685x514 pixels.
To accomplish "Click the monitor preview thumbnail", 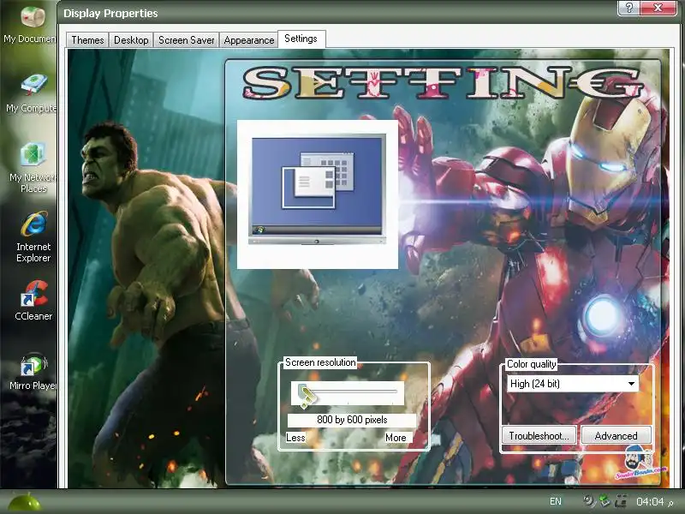I will [317, 194].
